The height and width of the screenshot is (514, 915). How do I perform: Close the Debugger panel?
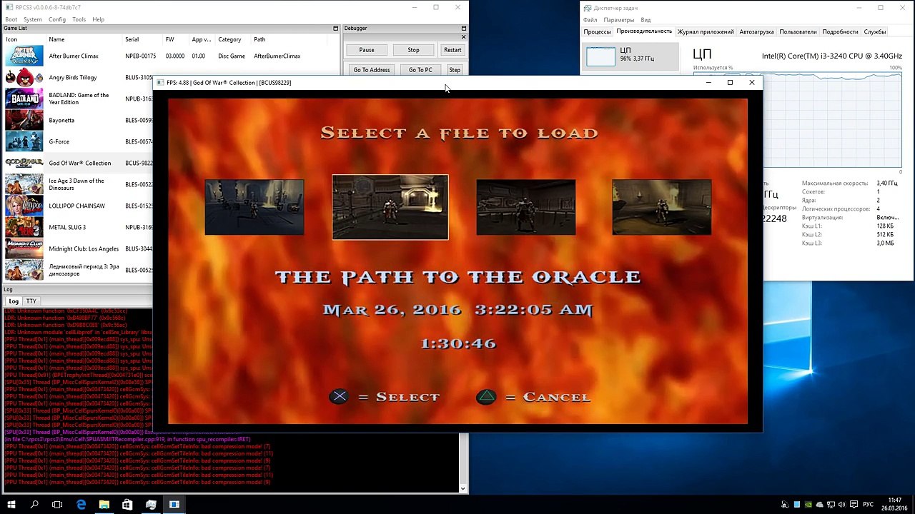pyautogui.click(x=463, y=36)
